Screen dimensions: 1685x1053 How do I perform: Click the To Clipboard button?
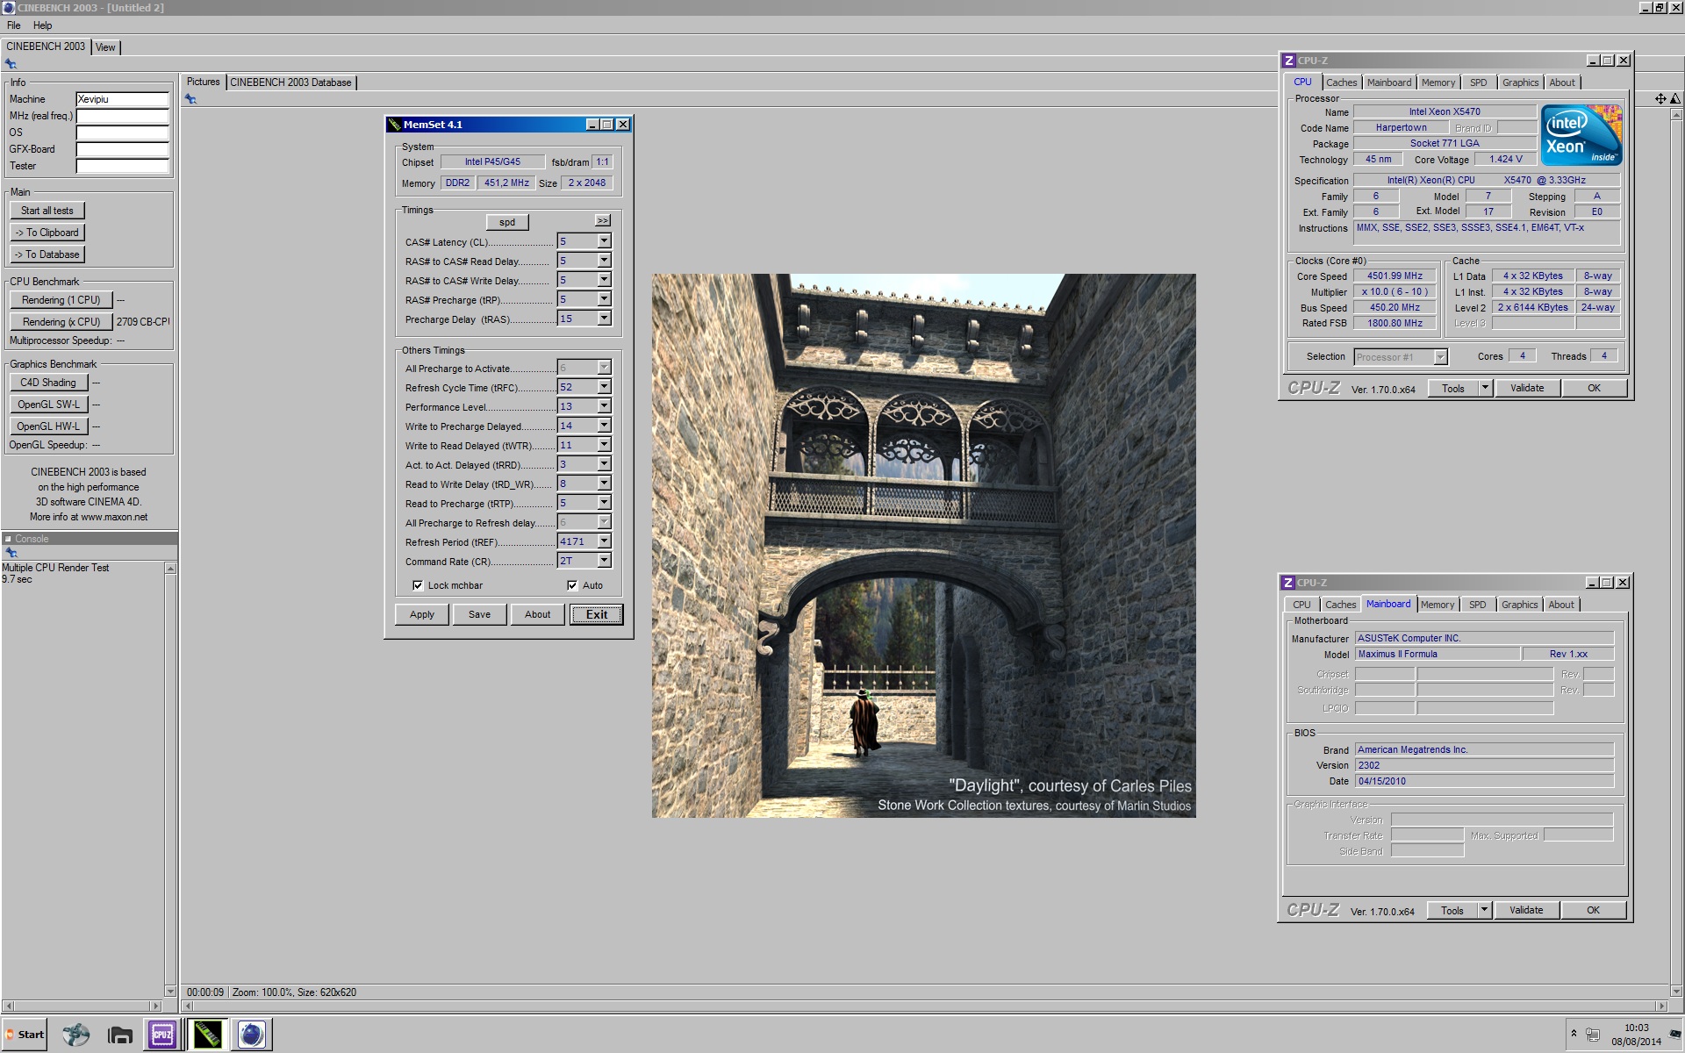click(x=47, y=233)
